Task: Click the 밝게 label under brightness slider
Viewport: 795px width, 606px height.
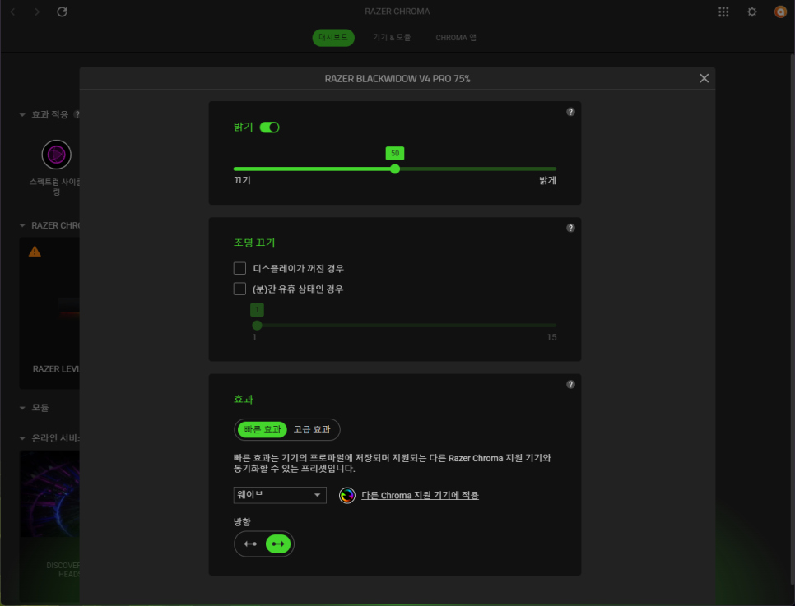Action: pyautogui.click(x=547, y=180)
